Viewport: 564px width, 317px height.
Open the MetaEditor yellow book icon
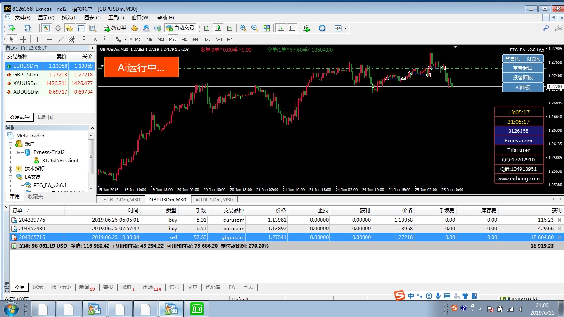click(135, 28)
